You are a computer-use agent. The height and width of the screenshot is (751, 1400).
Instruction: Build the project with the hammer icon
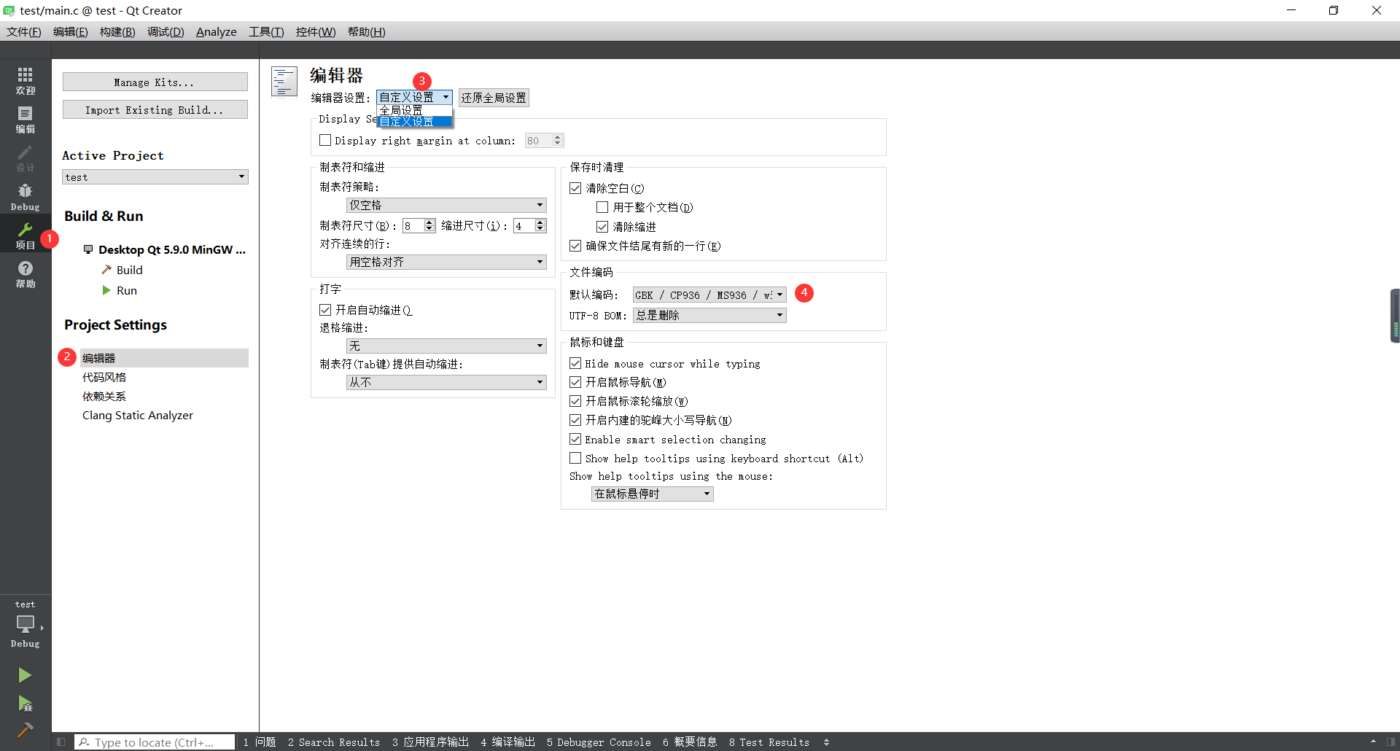click(25, 728)
